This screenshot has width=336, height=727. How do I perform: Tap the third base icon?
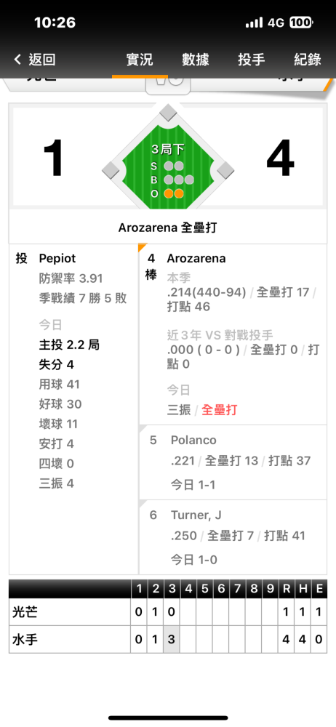tap(111, 170)
